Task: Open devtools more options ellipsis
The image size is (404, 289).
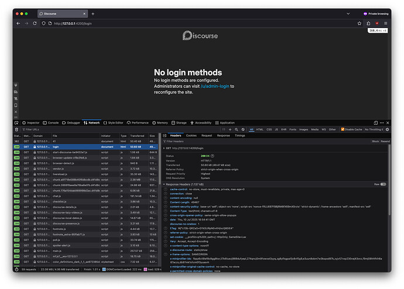Action: pos(382,123)
